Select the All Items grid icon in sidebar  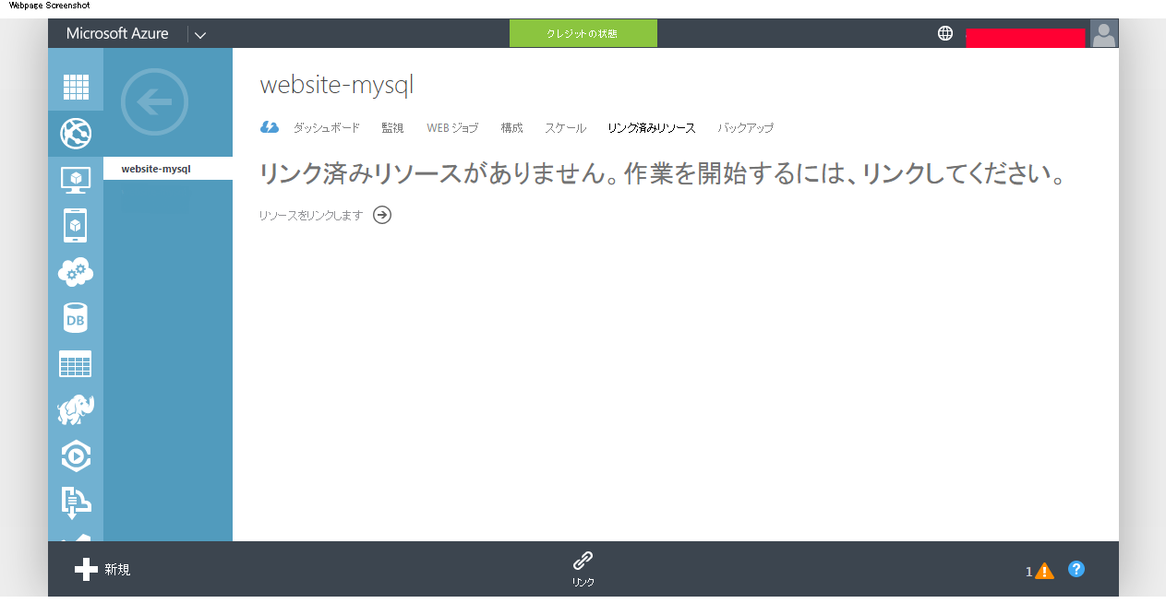click(75, 86)
